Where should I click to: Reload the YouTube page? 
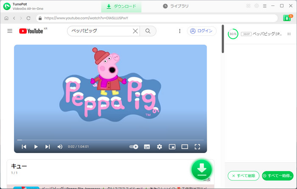pyautogui.click(x=28, y=18)
